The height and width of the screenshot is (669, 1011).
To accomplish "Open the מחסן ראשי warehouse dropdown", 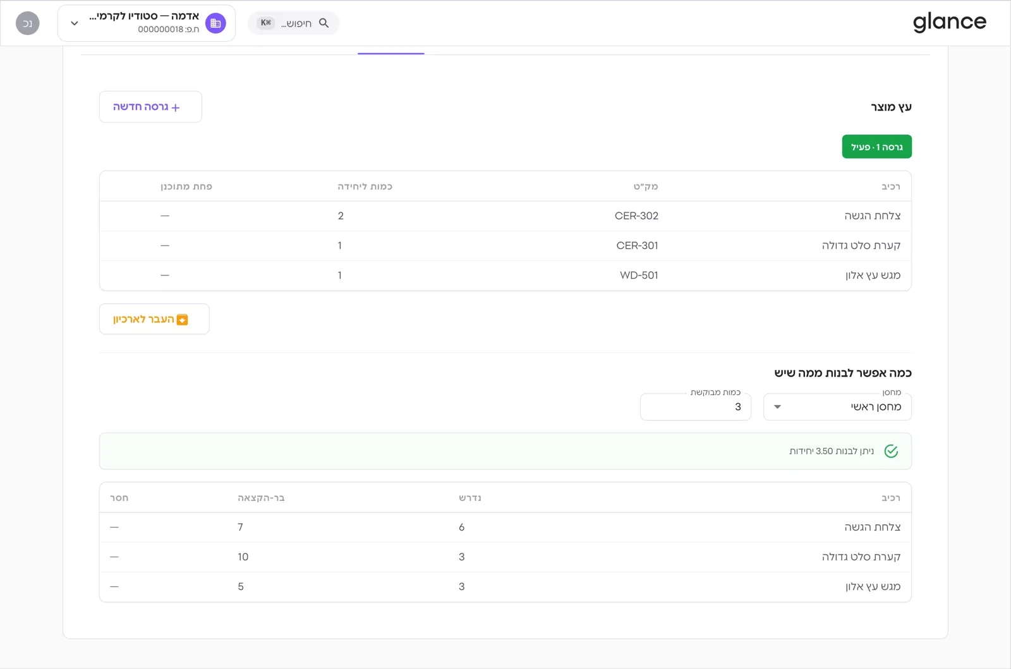I will point(837,407).
